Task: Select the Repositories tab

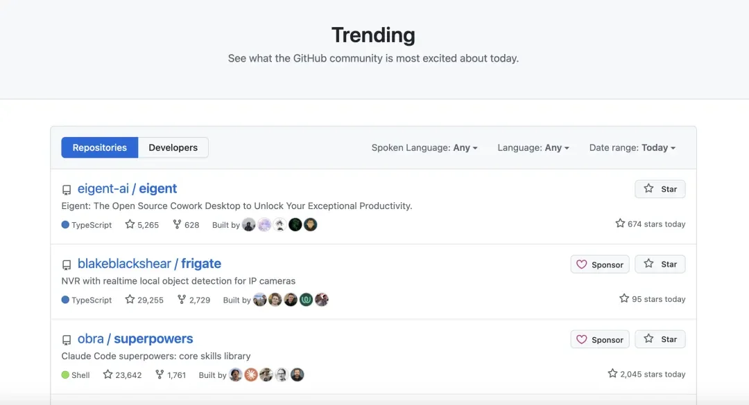Action: (x=100, y=147)
